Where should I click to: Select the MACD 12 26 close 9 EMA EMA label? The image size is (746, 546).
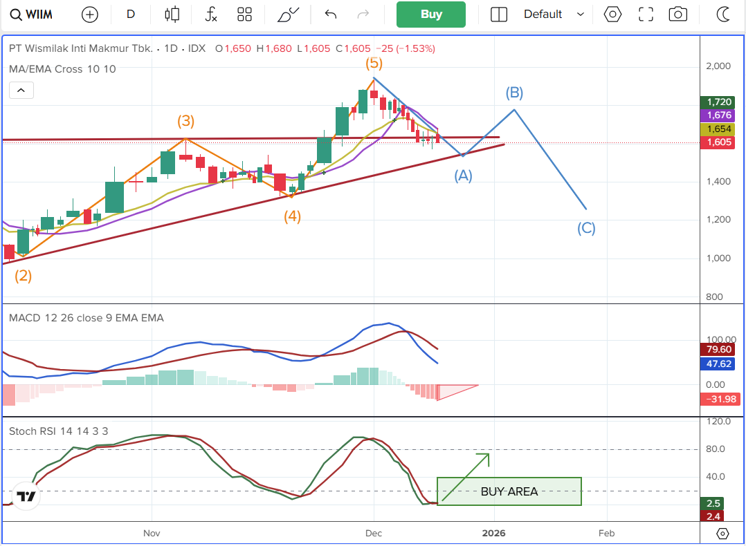click(x=86, y=318)
